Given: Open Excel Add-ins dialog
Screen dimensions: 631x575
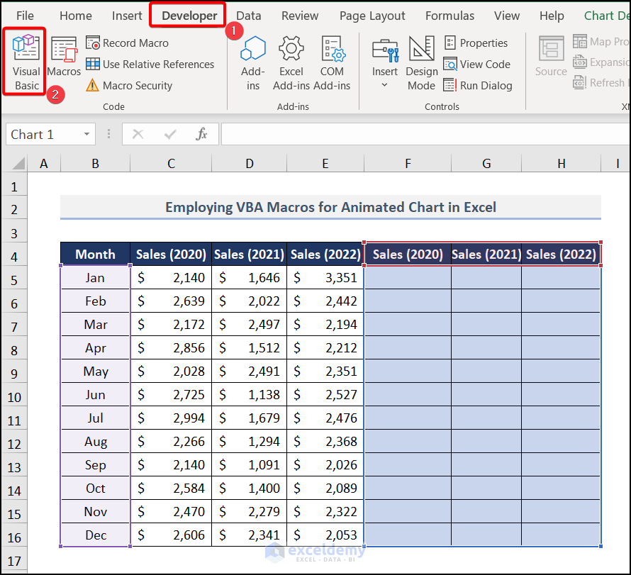Looking at the screenshot, I should [291, 62].
